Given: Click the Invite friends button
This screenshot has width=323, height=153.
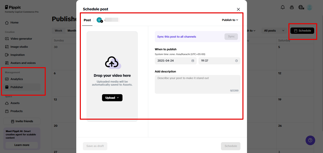Looking at the screenshot, I should (x=22, y=121).
